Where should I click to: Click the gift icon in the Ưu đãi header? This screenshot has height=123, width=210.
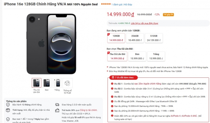[x=113, y=77]
